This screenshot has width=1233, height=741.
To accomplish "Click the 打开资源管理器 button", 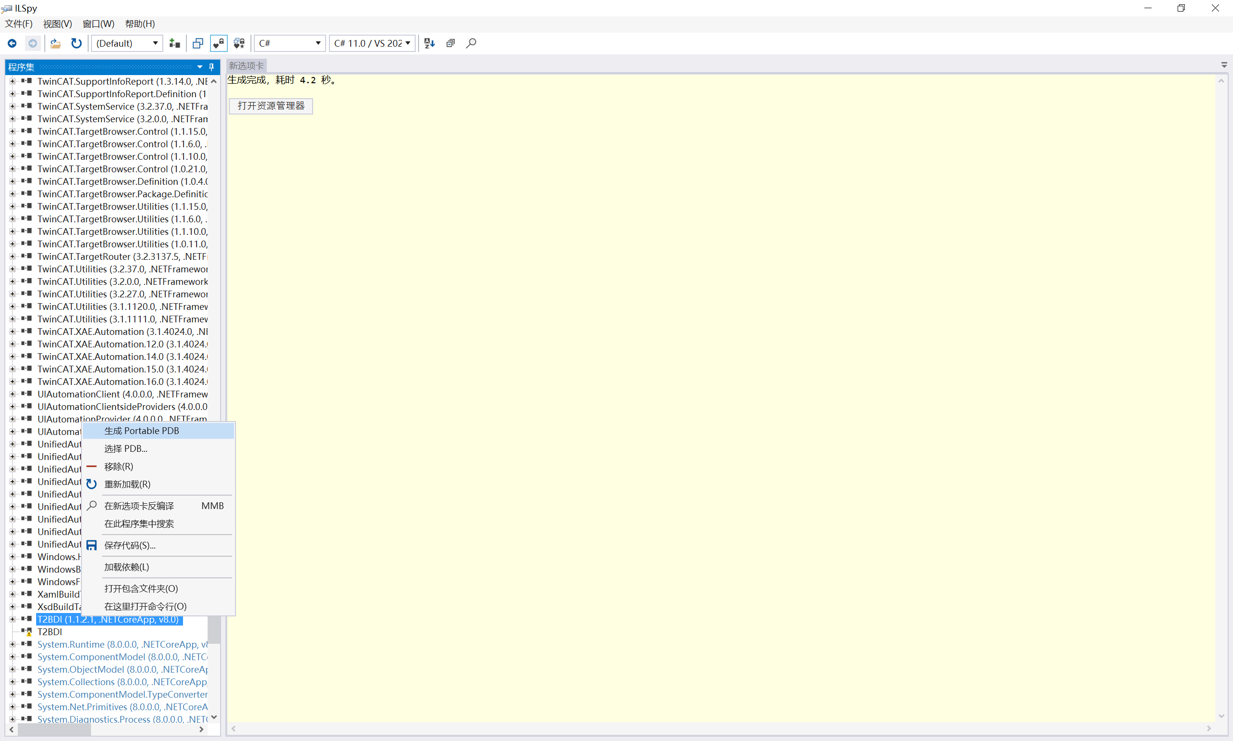I will point(271,106).
